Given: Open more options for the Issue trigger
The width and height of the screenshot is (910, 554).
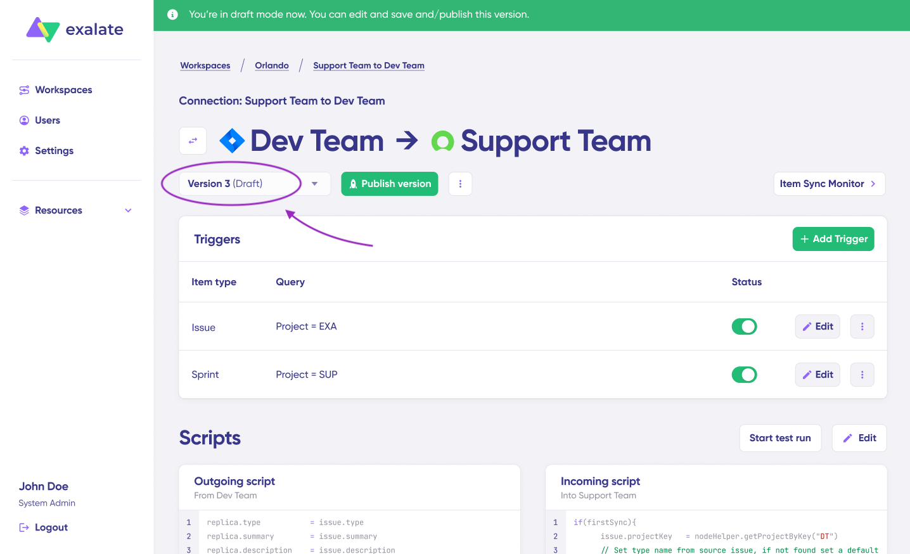Looking at the screenshot, I should click(862, 326).
